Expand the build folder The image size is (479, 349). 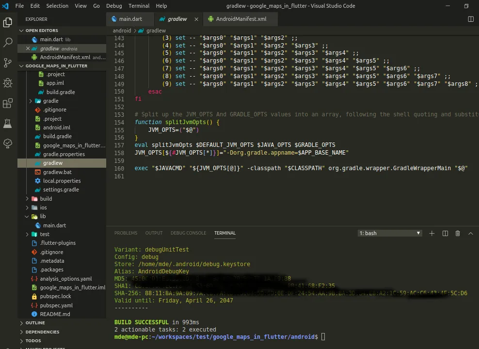[46, 199]
